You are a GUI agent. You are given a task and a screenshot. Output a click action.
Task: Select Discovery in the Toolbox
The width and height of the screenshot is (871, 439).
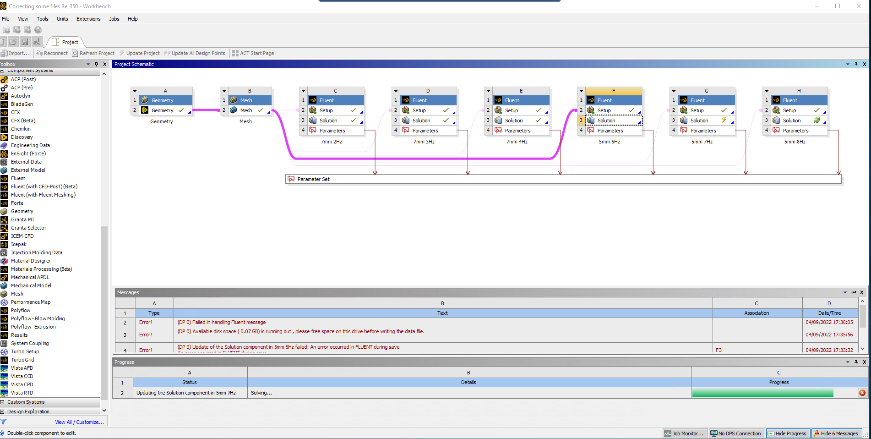click(22, 137)
